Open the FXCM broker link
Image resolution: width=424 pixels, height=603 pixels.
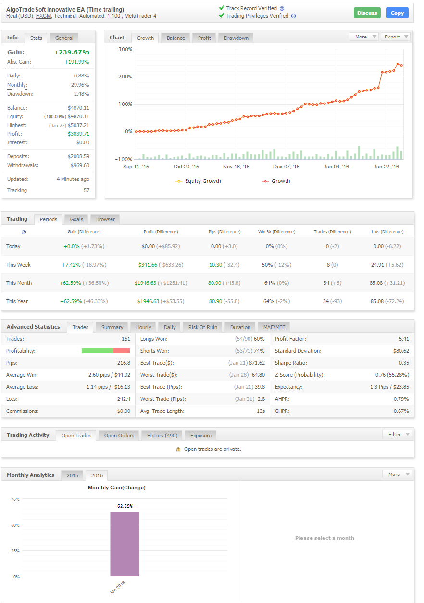click(x=43, y=16)
